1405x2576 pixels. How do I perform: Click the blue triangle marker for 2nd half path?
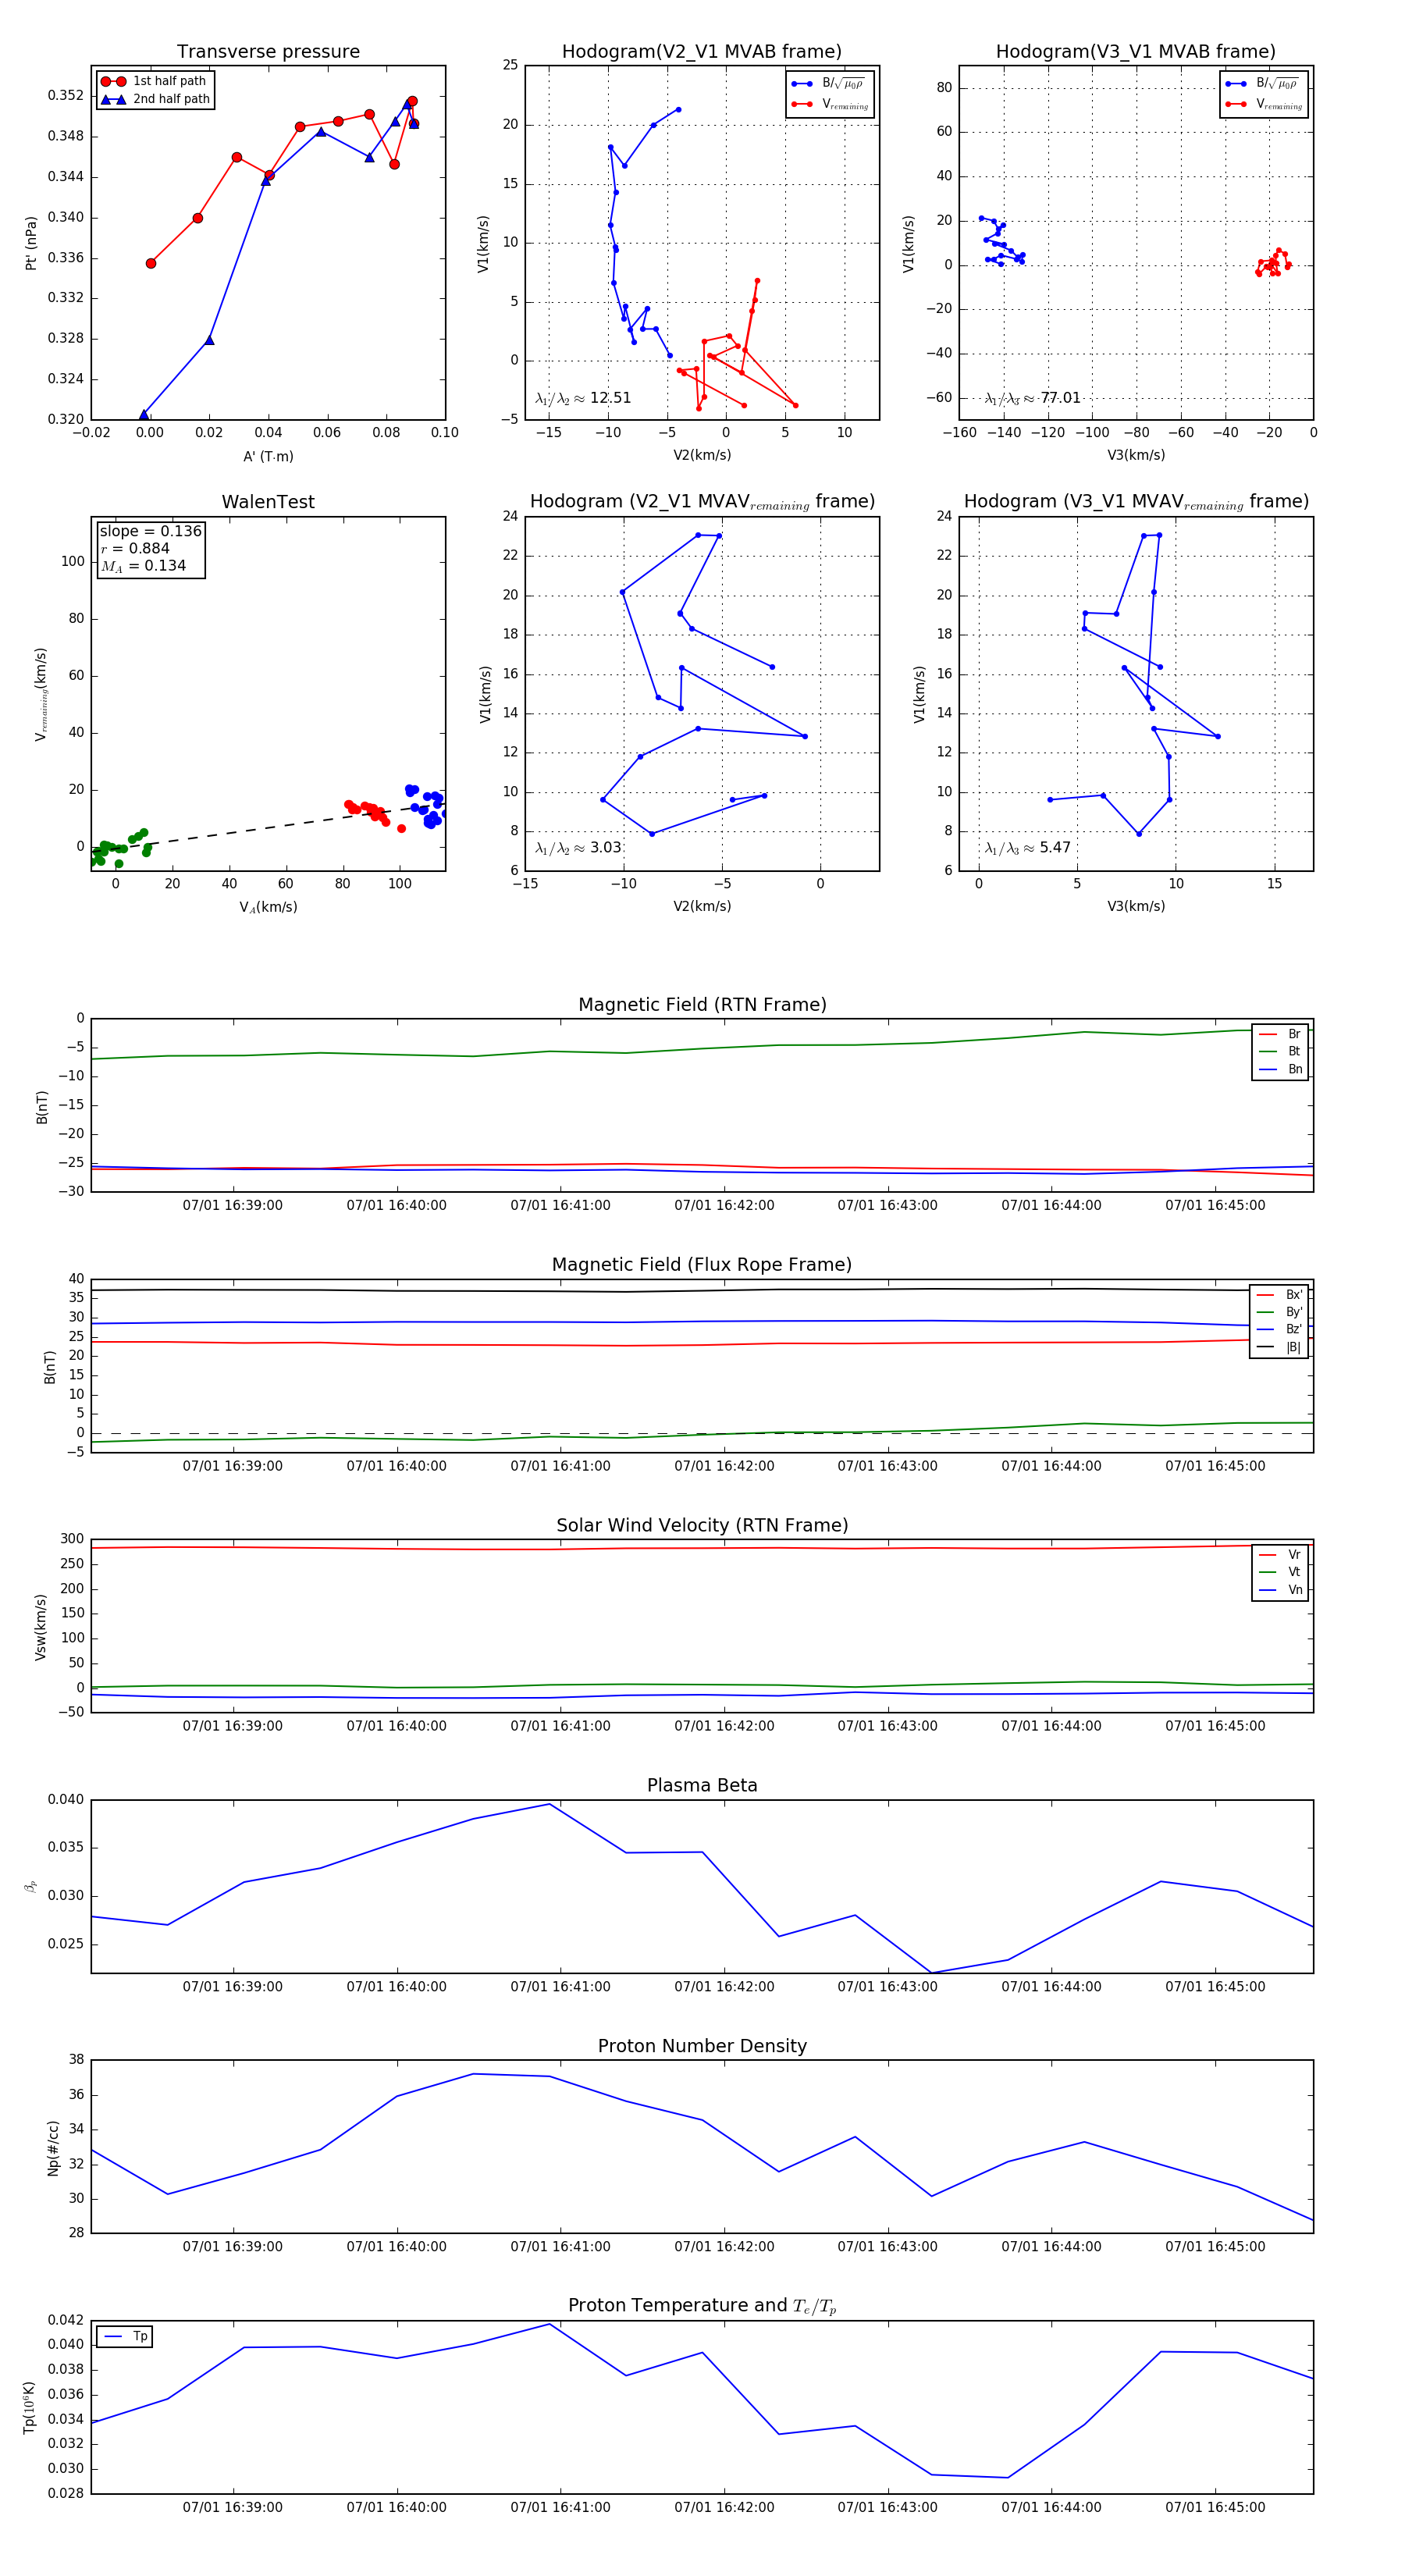tap(113, 99)
